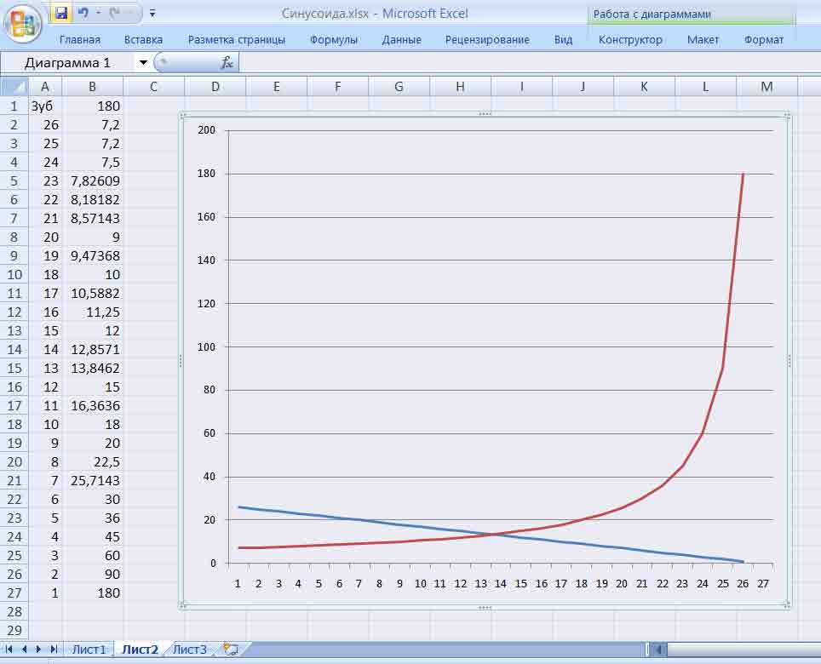Select column B header
Image resolution: width=821 pixels, height=664 pixels.
click(x=92, y=86)
